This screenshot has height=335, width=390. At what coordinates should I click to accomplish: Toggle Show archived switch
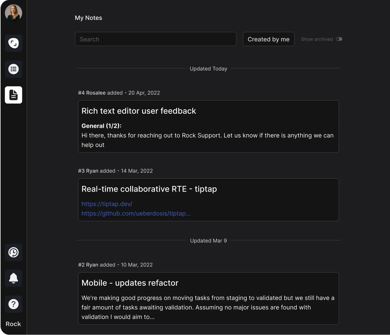339,39
